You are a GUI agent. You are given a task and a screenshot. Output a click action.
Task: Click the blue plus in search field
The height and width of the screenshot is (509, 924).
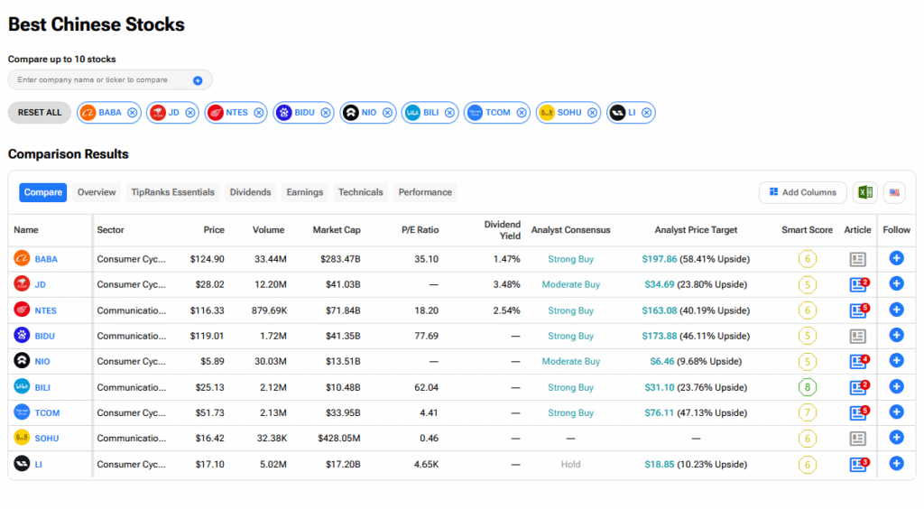pos(198,80)
